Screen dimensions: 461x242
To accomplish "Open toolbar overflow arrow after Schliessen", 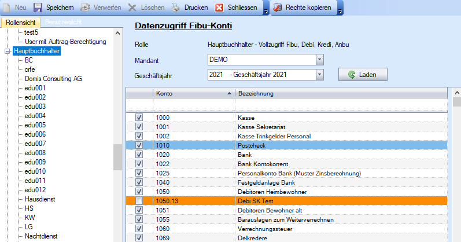I will (266, 12).
